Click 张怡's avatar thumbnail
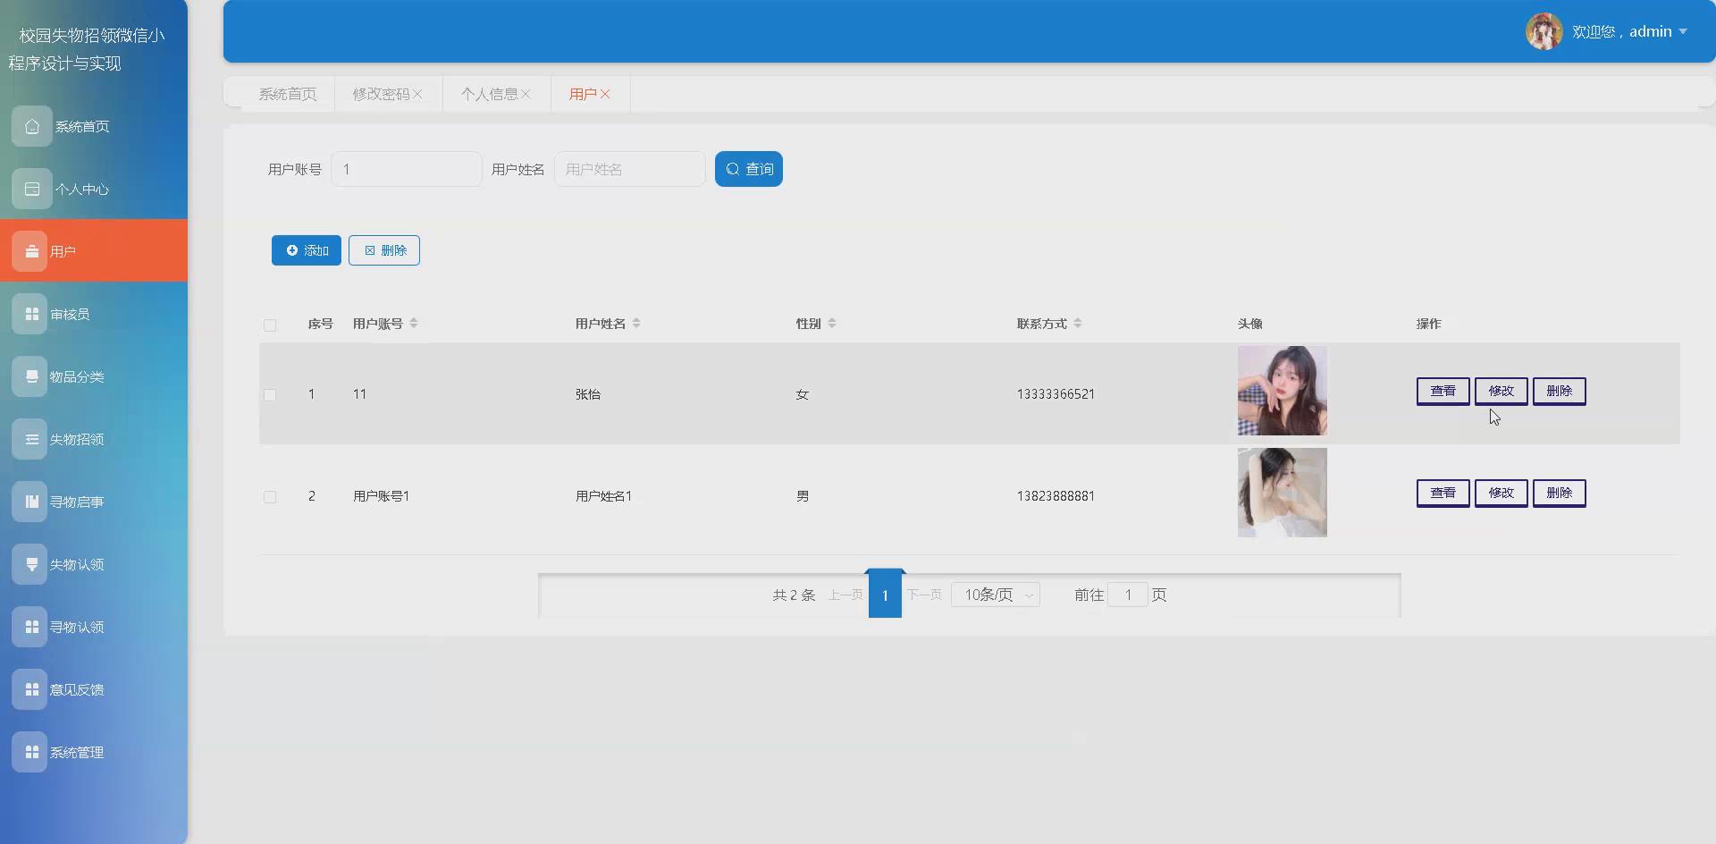The width and height of the screenshot is (1716, 844). (x=1282, y=391)
